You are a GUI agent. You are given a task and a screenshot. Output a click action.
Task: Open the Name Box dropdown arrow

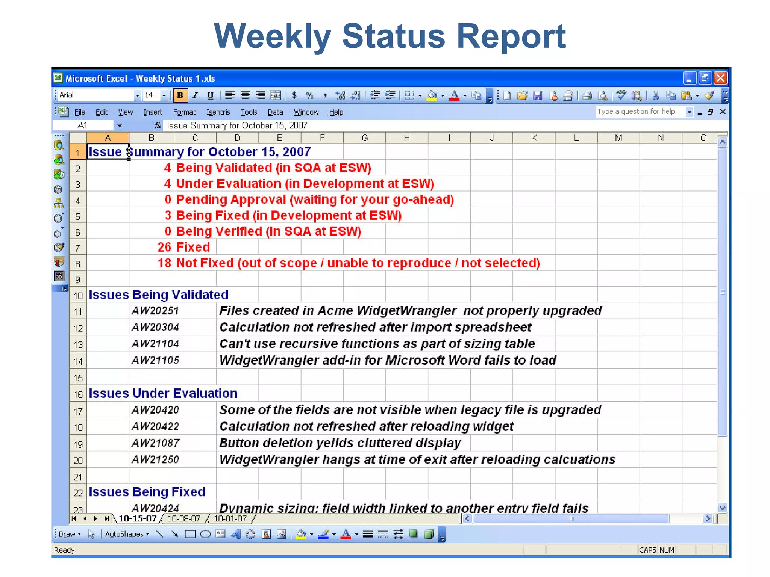pos(120,125)
